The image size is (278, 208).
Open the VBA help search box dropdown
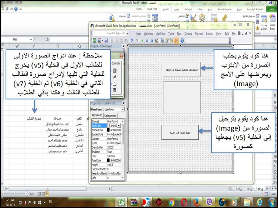[x=128, y=34]
